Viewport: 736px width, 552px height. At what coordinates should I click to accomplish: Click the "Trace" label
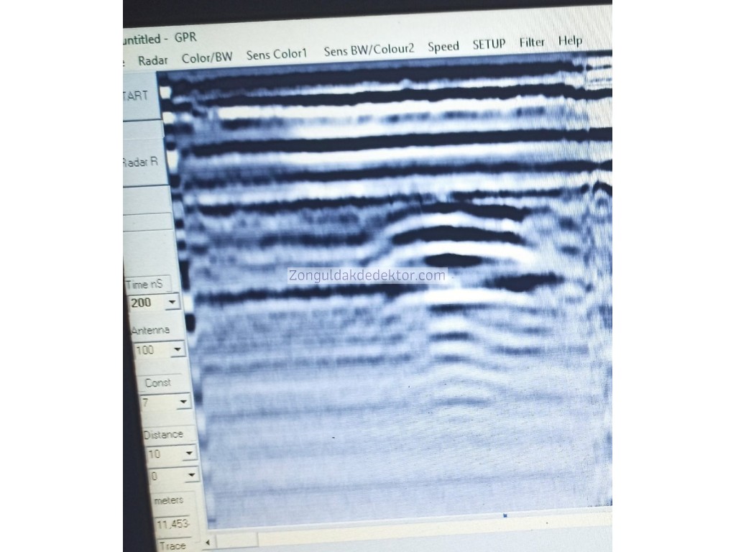click(x=172, y=546)
